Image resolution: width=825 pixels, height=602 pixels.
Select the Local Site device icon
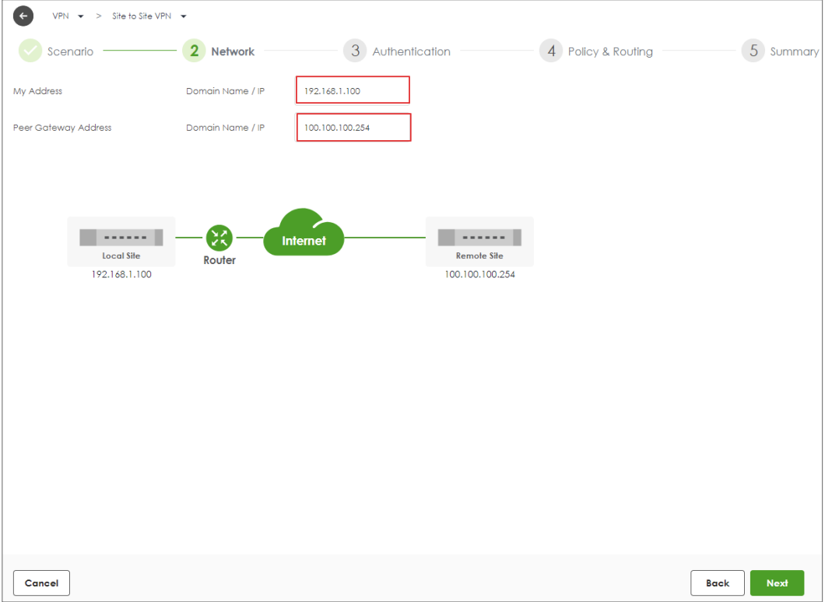click(121, 238)
